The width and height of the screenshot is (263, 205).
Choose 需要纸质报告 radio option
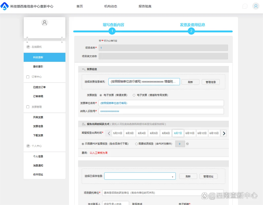click(136, 144)
